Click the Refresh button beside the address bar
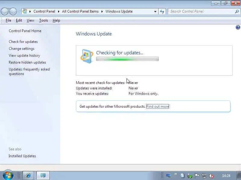Viewport: 241px width, 180px height. [x=162, y=11]
